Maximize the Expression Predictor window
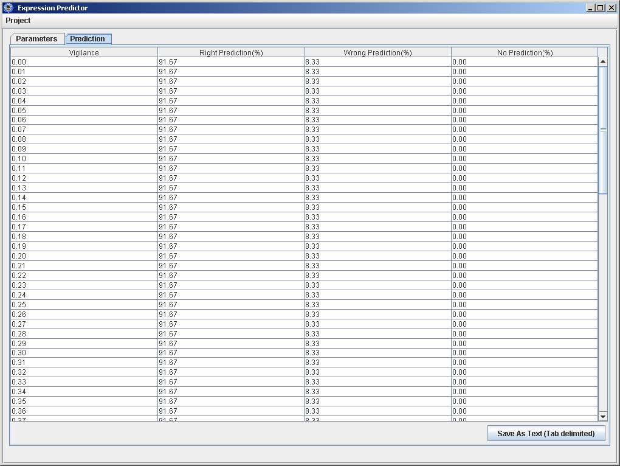 601,7
